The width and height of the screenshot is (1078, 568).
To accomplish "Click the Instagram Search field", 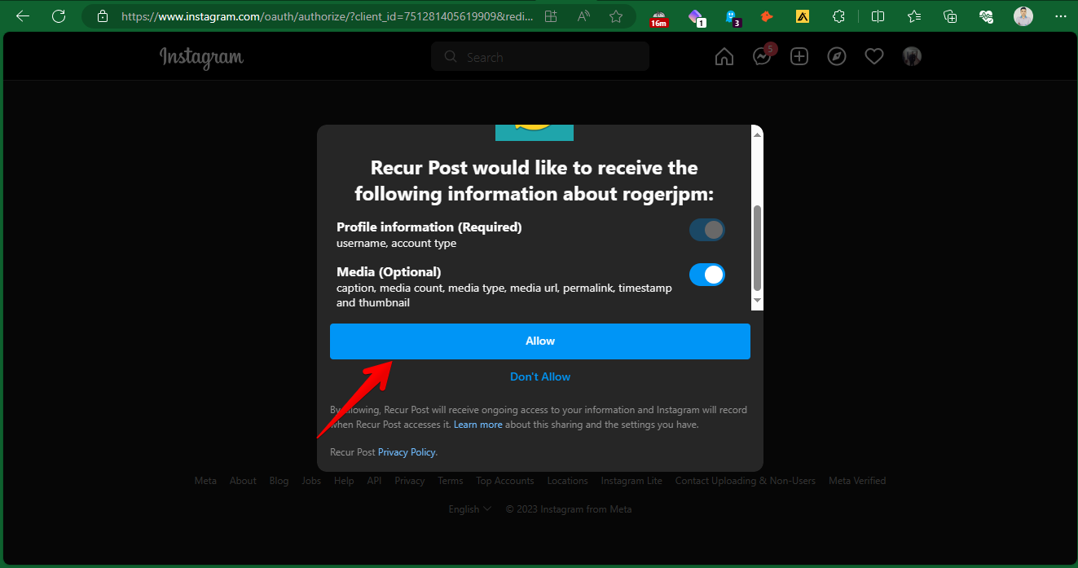I will 546,57.
